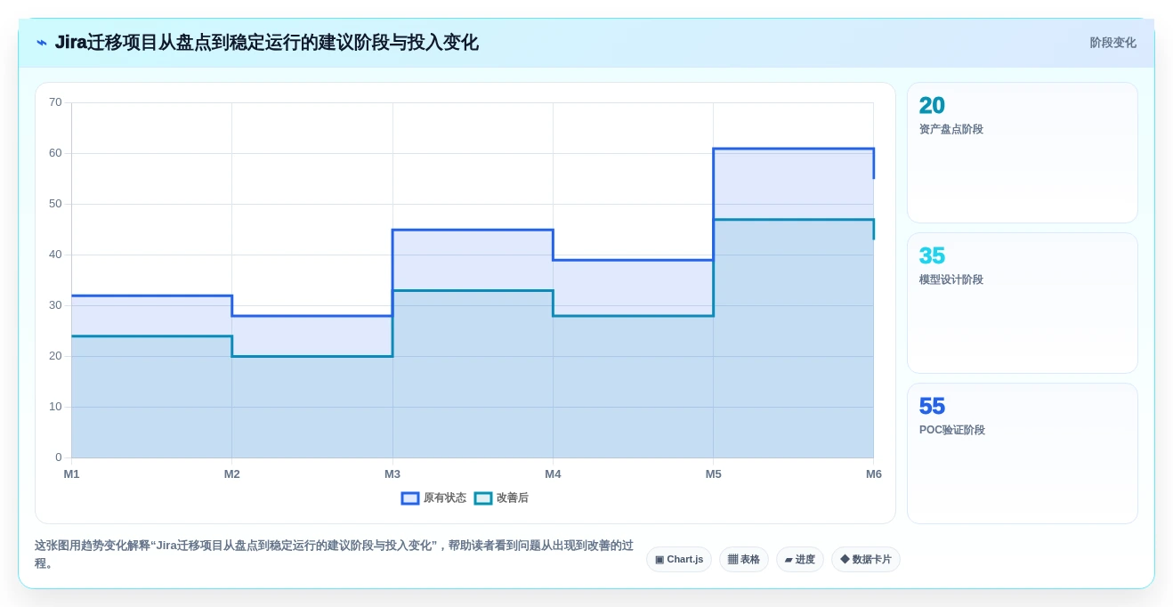Screen dimensions: 1173x607
Task: Click the POC验证阶段 card label
Action: (952, 430)
